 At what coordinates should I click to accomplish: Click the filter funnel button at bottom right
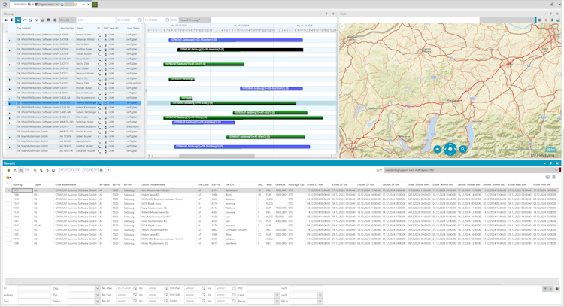(x=545, y=289)
